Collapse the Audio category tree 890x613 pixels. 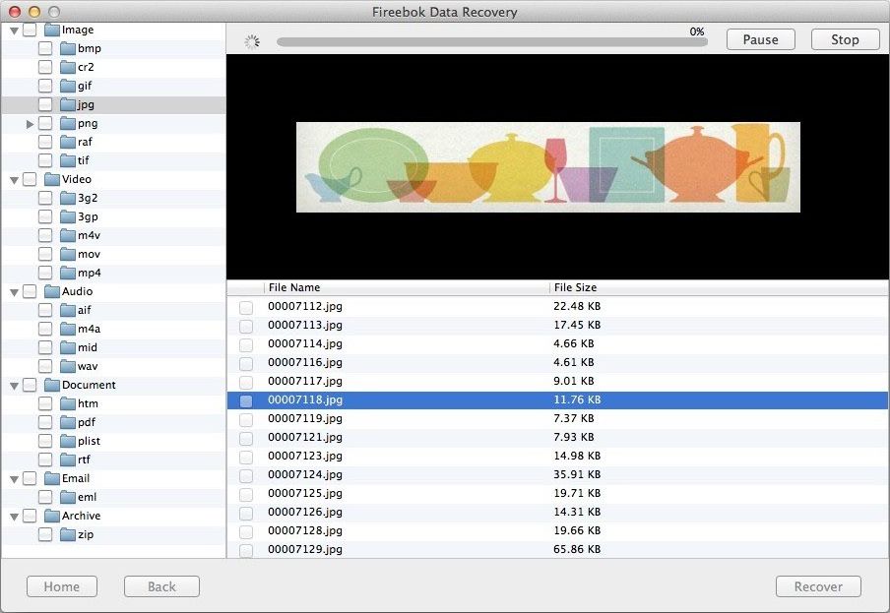(14, 292)
